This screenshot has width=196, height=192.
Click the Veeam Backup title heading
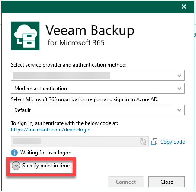[x=90, y=30]
